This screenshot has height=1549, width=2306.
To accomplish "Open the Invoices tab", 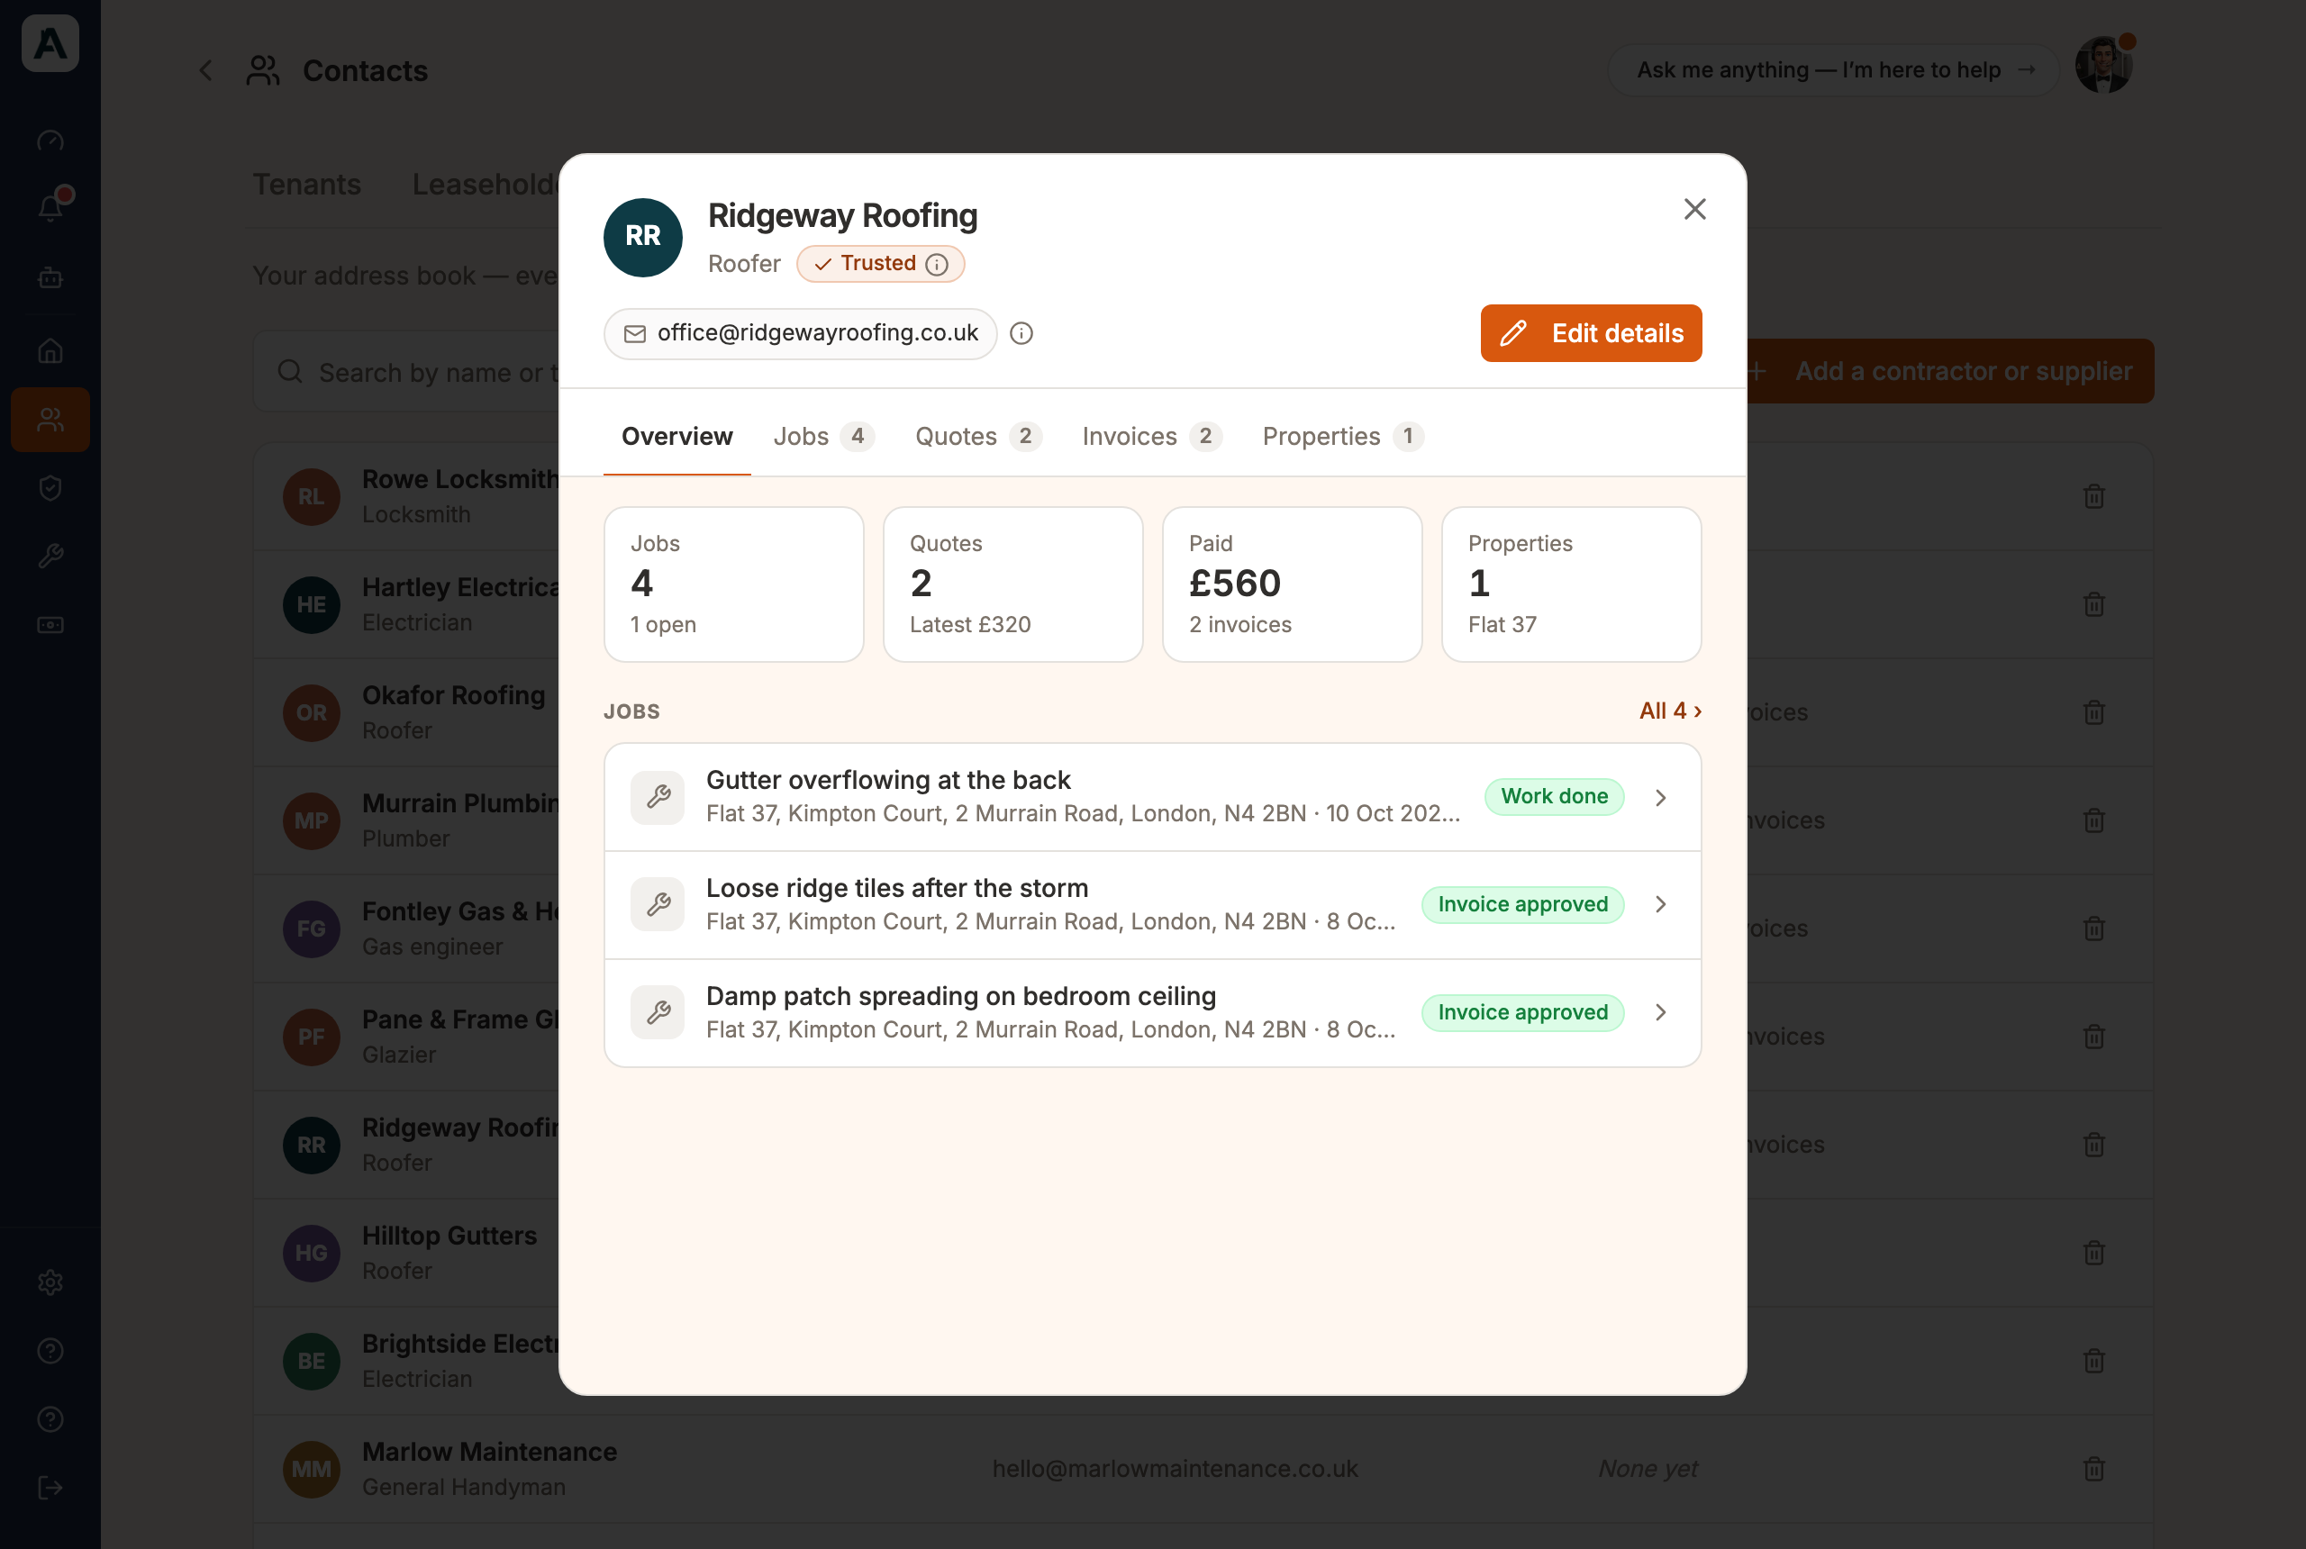I will tap(1151, 437).
